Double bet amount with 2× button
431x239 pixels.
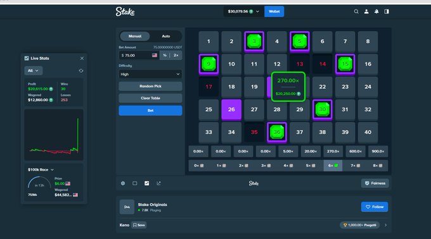click(x=176, y=56)
